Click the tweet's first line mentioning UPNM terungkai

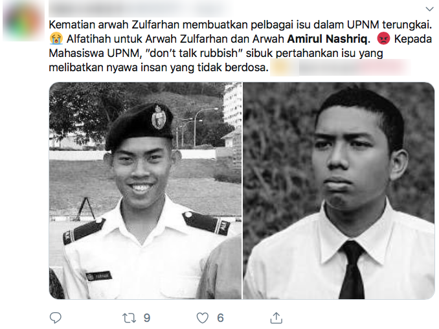[x=240, y=25]
